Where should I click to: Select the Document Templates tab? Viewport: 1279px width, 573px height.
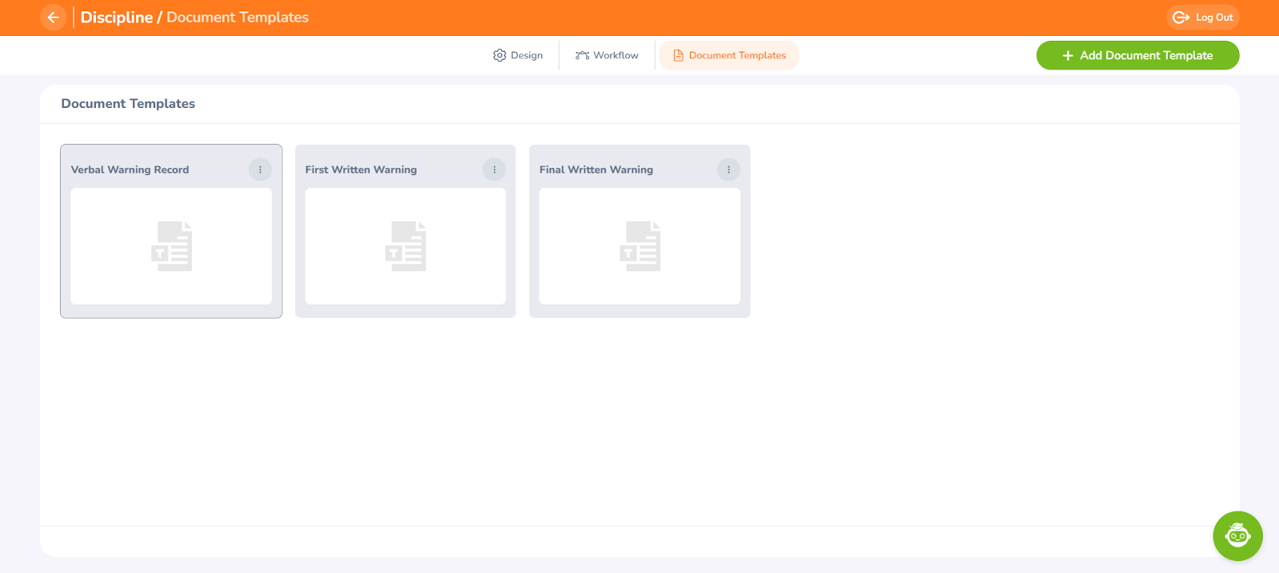729,55
